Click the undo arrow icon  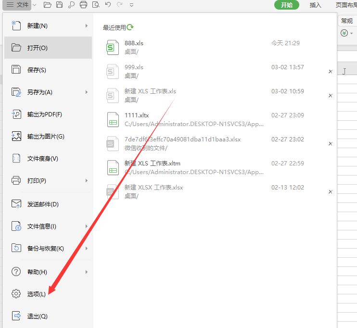[x=108, y=5]
